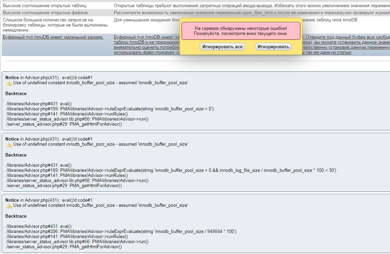
Task: Open the 'Буферный пул InnoDB имеет маленький размер.' link
Action: click(x=53, y=37)
